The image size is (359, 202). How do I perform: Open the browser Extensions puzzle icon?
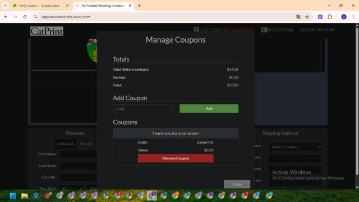click(330, 17)
